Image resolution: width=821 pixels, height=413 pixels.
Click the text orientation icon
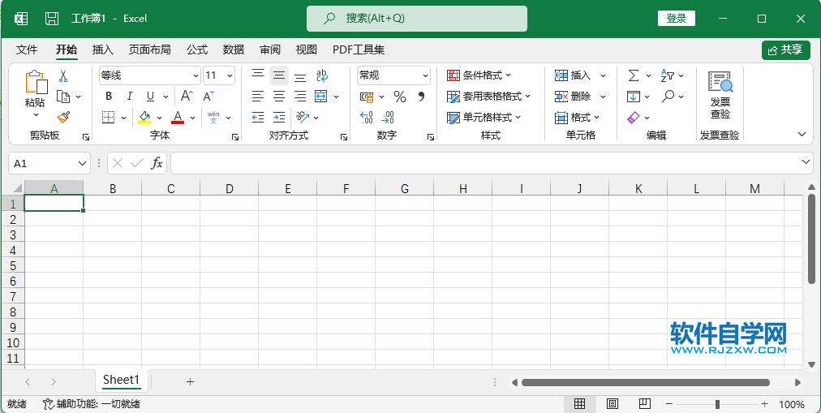(x=303, y=118)
